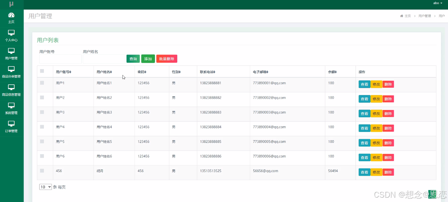448x202 pixels.
Task: Click 查看 for row 456 胡月
Action: 365,172
